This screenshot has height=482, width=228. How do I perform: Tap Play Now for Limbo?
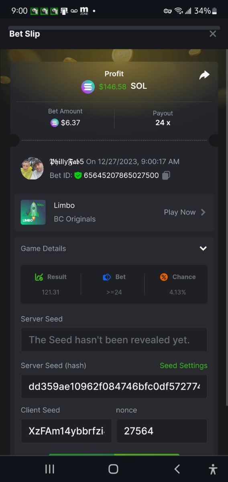click(180, 212)
